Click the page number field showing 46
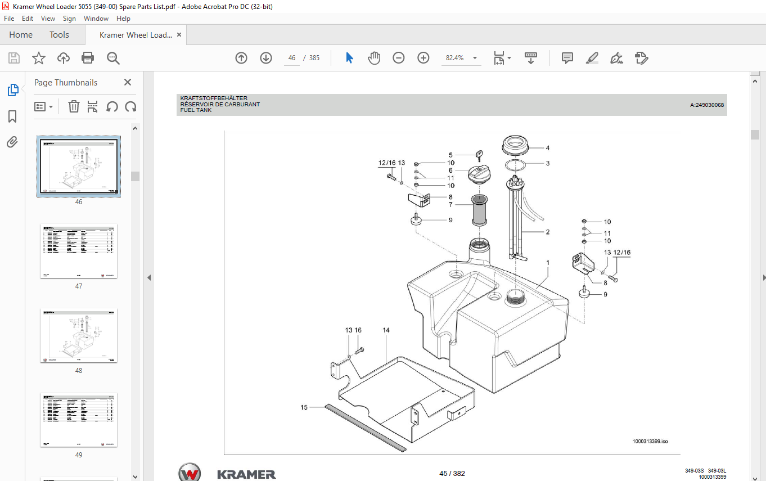The width and height of the screenshot is (766, 481). coord(291,58)
